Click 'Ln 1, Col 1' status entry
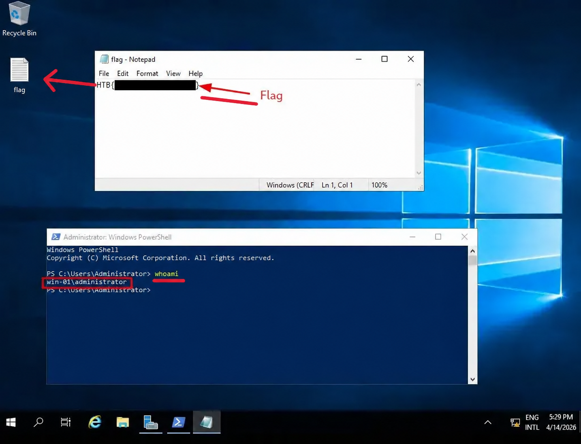Screen dimensions: 581x444 pyautogui.click(x=337, y=185)
